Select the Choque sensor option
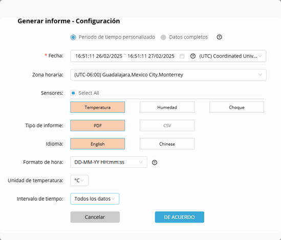This screenshot has width=281, height=240. tap(236, 107)
